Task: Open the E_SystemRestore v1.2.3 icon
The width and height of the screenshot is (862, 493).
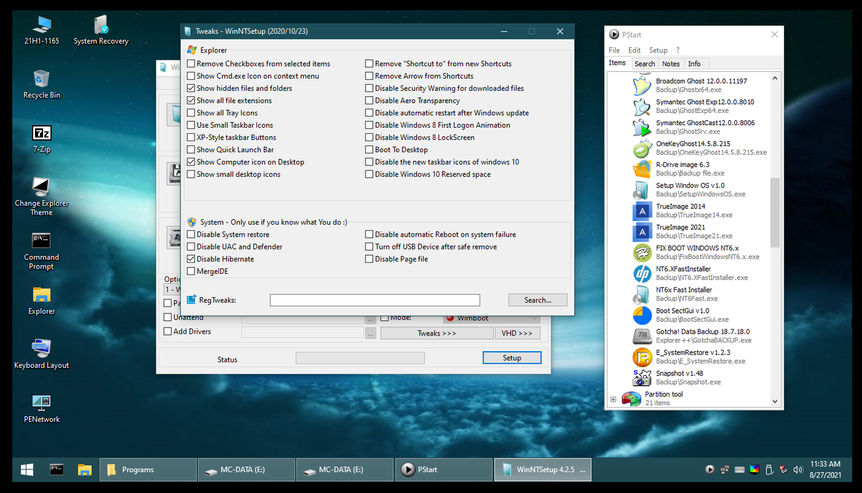Action: point(642,356)
